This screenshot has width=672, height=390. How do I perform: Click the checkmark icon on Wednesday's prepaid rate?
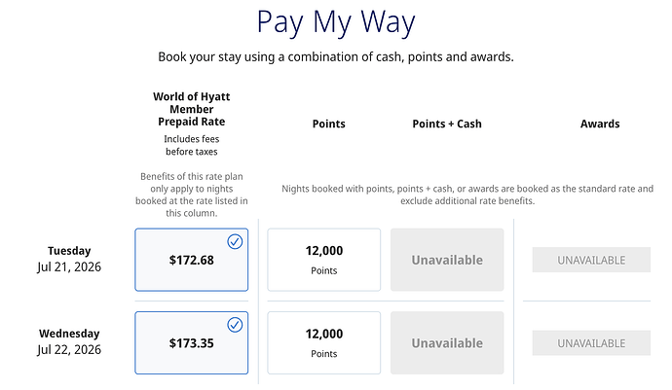[x=235, y=324]
